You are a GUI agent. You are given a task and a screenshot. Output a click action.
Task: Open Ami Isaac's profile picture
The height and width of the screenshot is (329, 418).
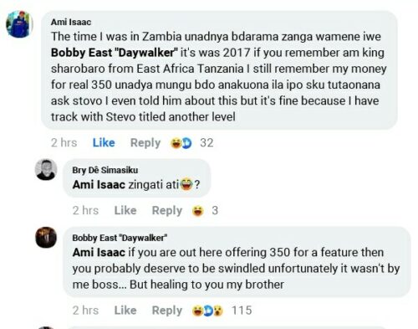[19, 24]
